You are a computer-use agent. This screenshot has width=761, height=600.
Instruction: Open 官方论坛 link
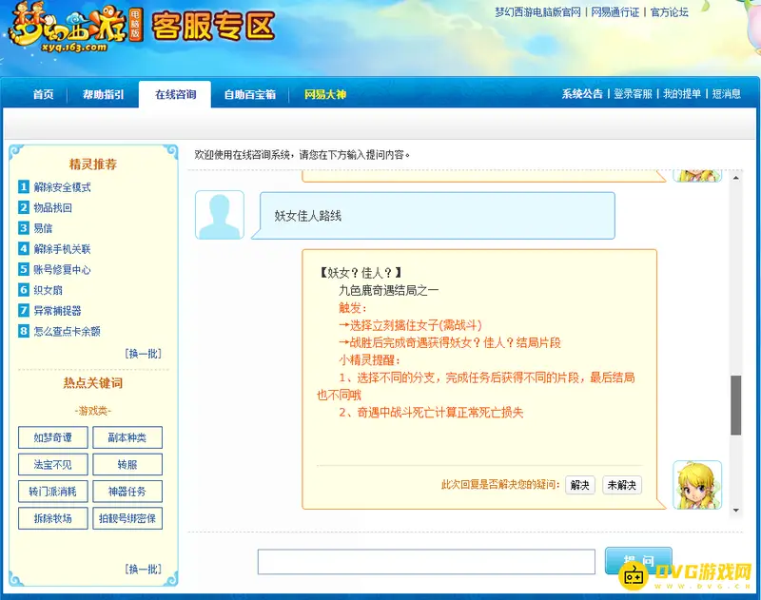670,12
